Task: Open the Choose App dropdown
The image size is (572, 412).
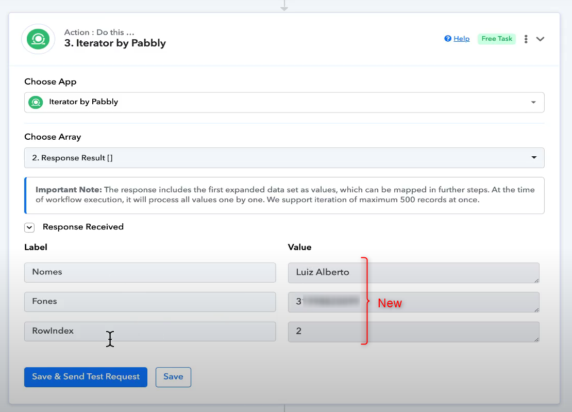Action: click(284, 103)
